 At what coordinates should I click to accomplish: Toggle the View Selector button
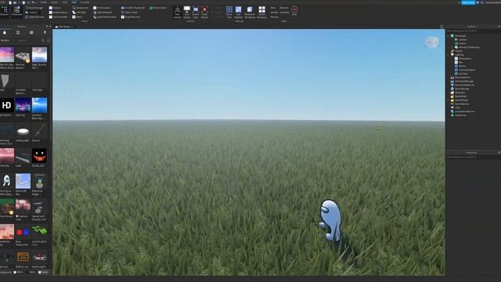point(178,13)
